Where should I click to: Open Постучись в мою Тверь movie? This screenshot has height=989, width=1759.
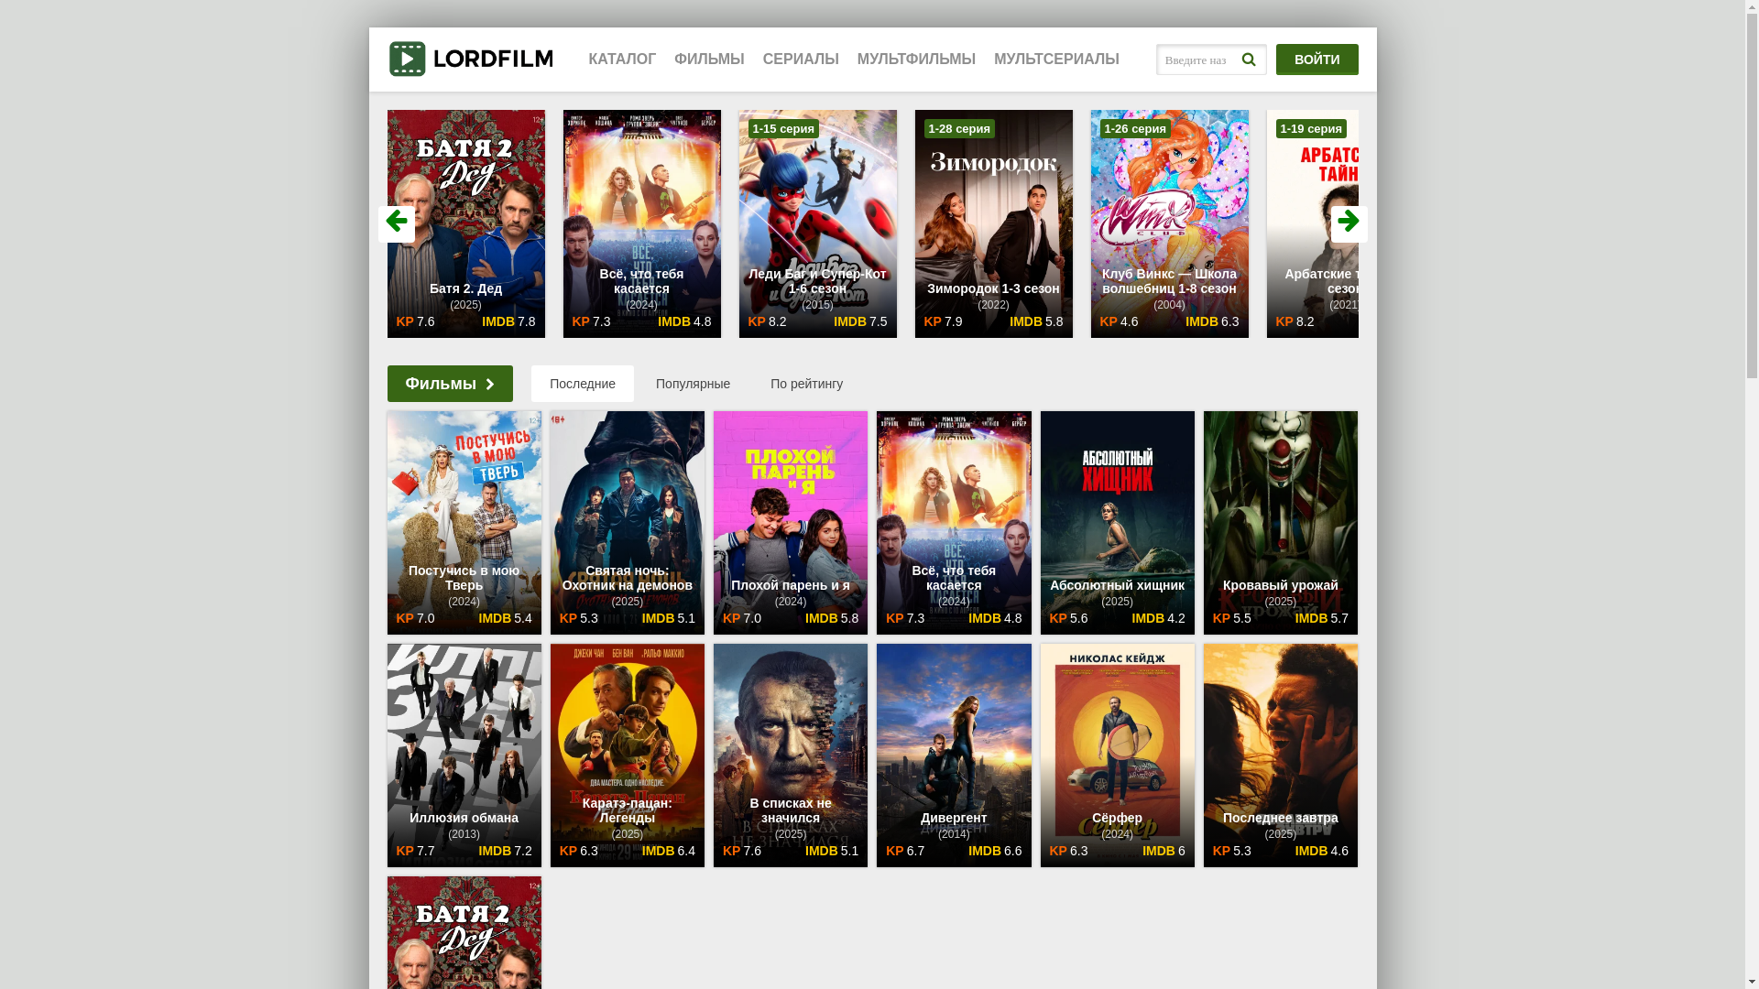pyautogui.click(x=464, y=522)
